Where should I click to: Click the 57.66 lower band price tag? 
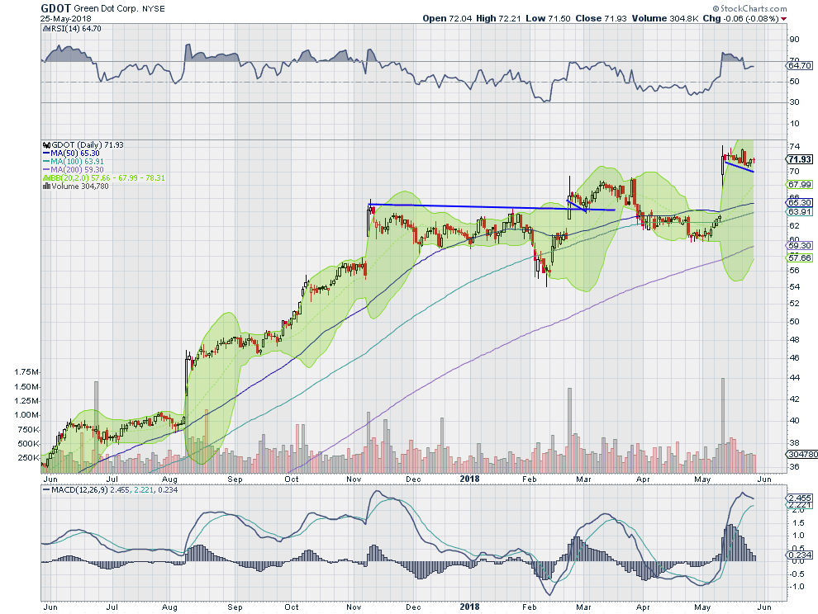pos(800,258)
